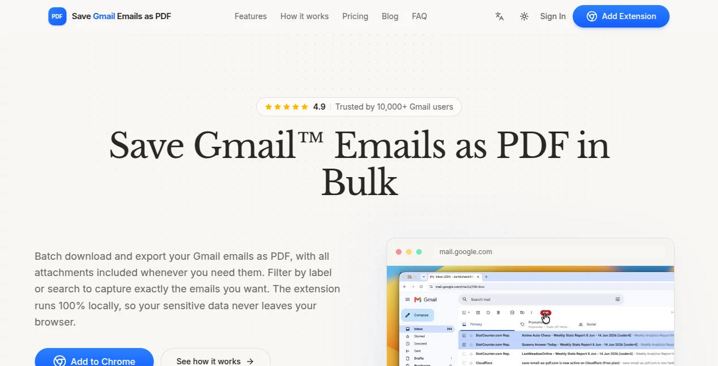
Task: Open the Blog link in header
Action: click(x=390, y=16)
